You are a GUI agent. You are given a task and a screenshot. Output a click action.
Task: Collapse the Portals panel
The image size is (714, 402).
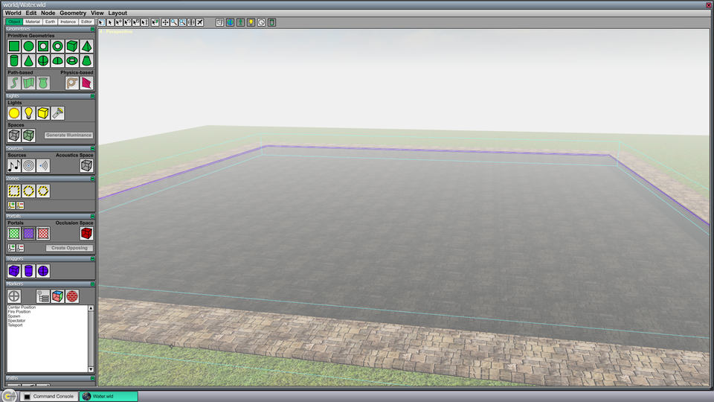92,216
